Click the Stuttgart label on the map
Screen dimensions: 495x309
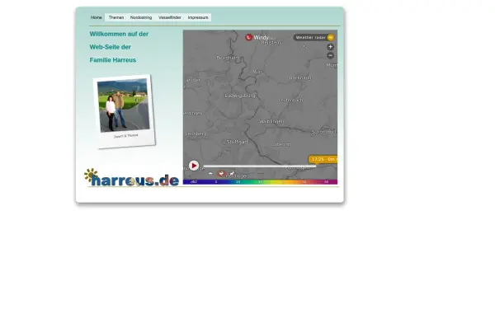(238, 142)
